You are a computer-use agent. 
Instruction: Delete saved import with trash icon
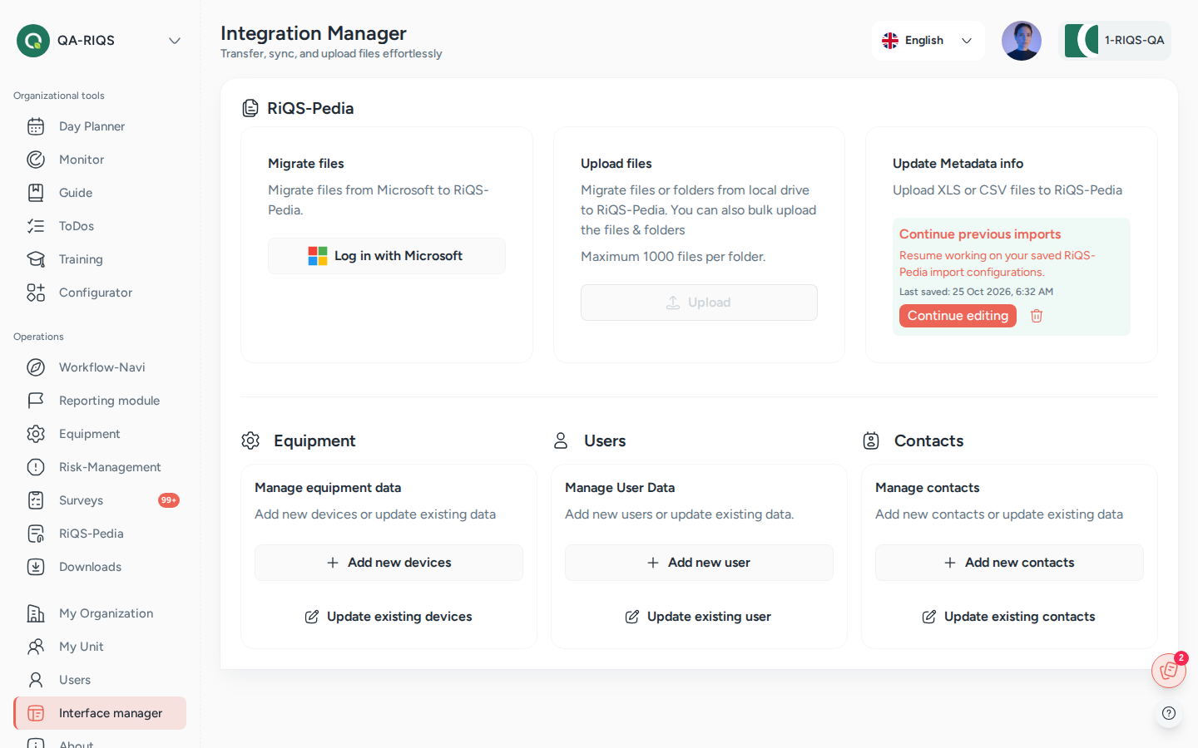1037,316
